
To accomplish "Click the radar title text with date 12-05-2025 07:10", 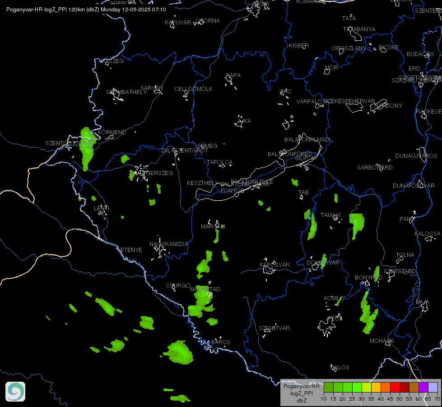I will 86,9.
